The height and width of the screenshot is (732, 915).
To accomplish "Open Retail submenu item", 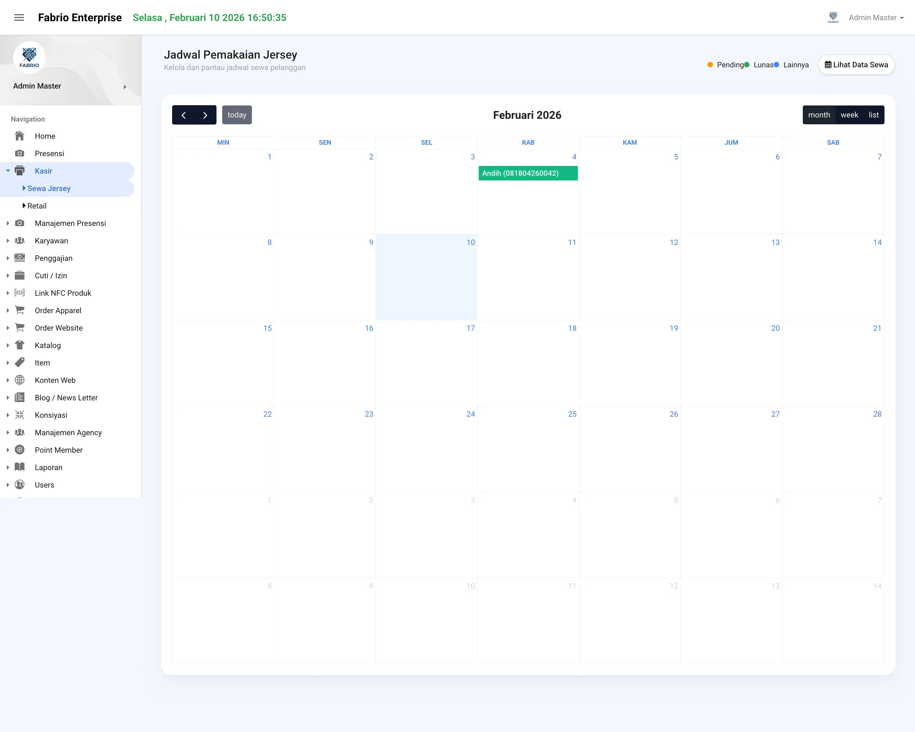I will (x=37, y=205).
